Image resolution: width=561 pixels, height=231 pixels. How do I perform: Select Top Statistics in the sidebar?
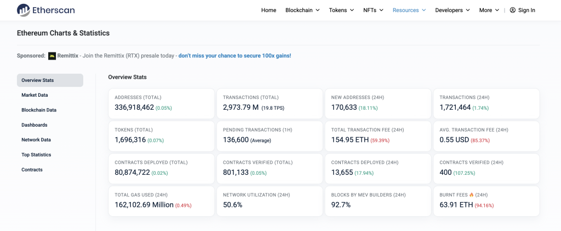tap(36, 155)
